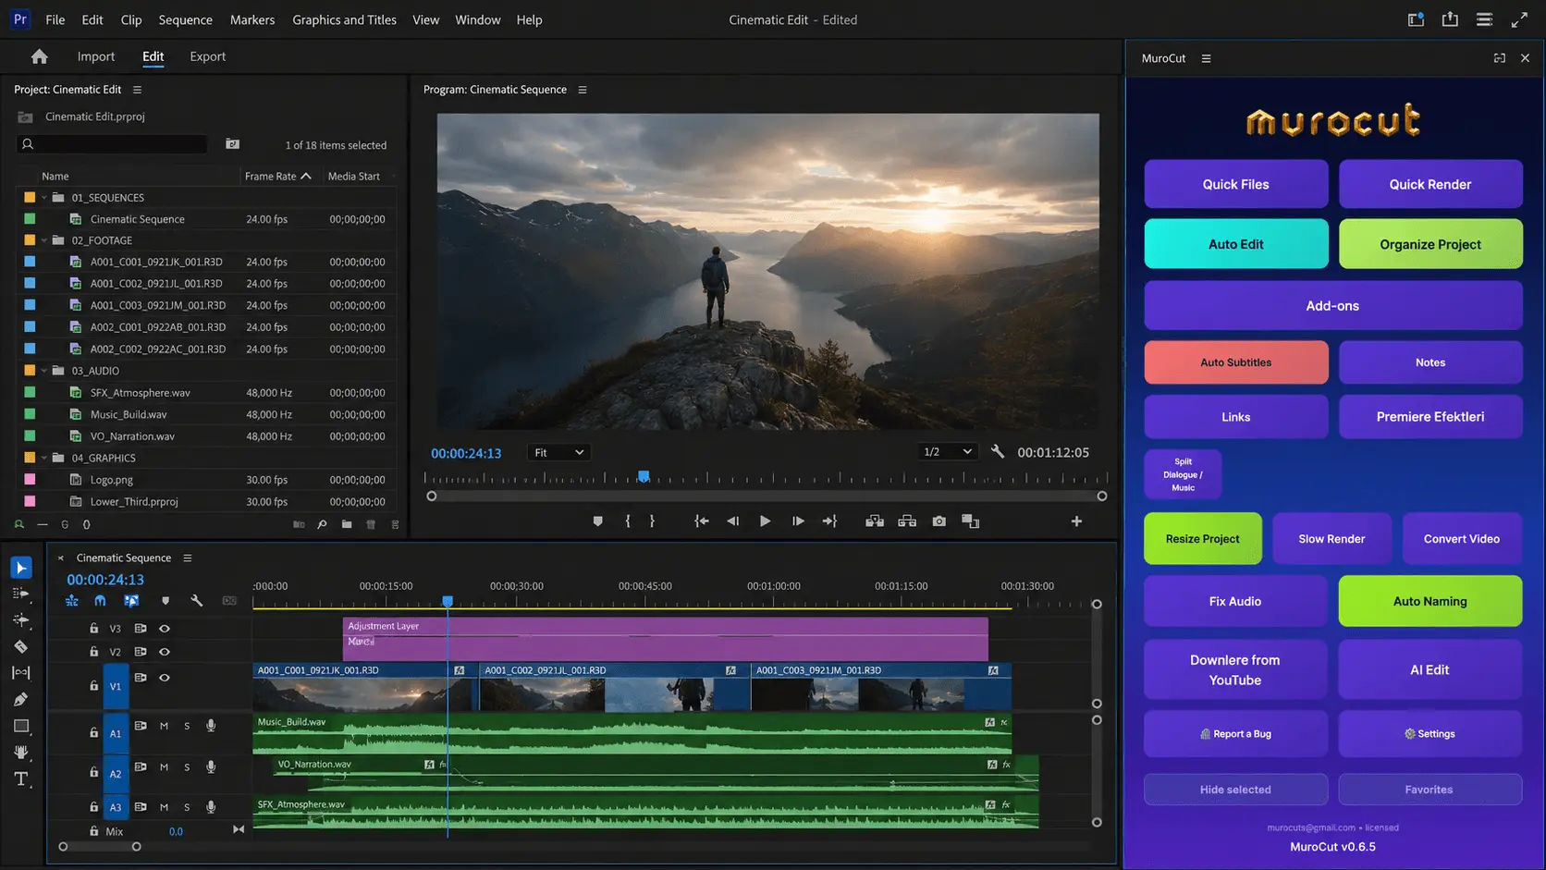Select the Hand tool

point(21,753)
